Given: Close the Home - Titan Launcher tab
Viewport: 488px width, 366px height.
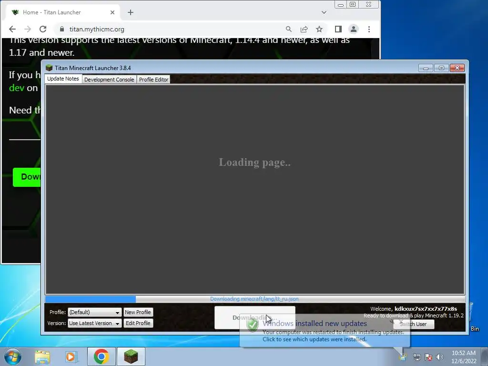Looking at the screenshot, I should pyautogui.click(x=112, y=12).
